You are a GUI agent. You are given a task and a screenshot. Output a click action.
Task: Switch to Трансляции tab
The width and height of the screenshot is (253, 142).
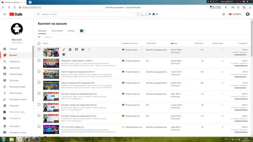(x=57, y=31)
